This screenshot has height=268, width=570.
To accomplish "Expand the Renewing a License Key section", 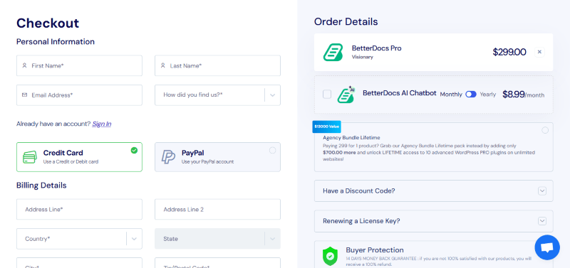I will pos(433,221).
